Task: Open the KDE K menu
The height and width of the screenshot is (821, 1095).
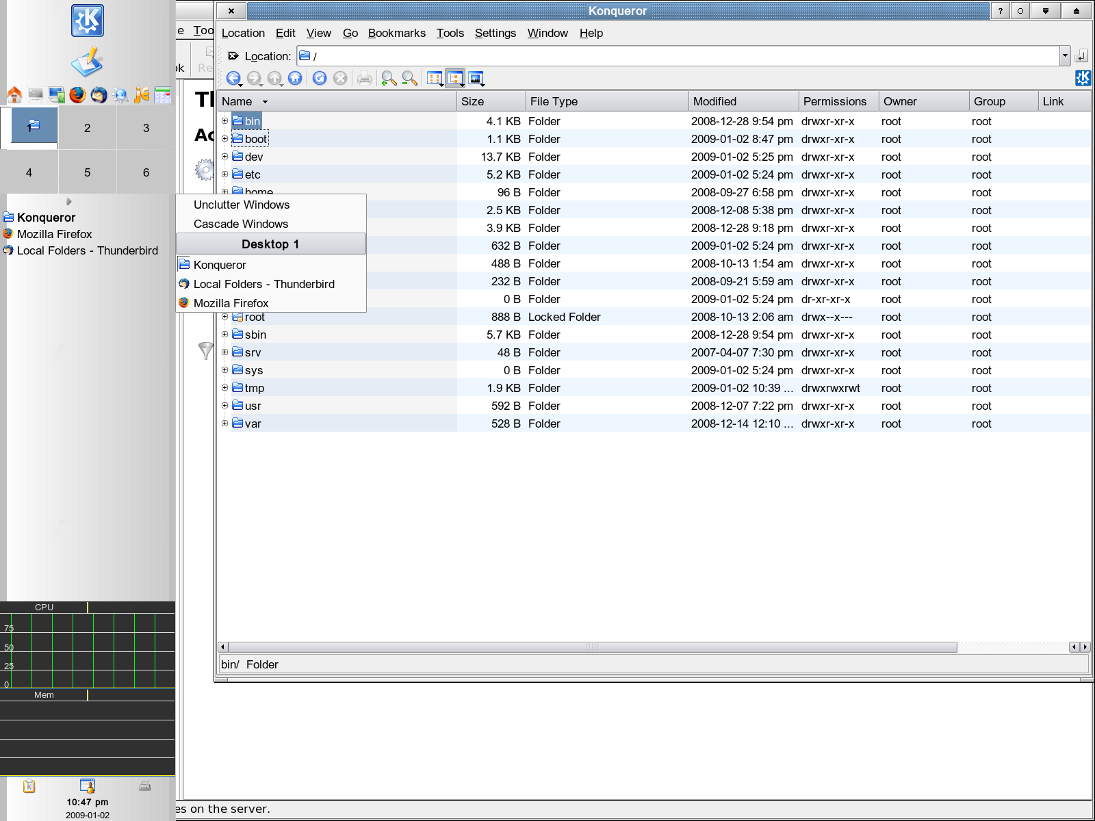Action: 88,21
